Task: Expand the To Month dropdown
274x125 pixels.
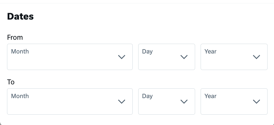Action: [70, 101]
